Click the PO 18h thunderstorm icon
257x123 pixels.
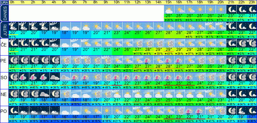(x=200, y=111)
